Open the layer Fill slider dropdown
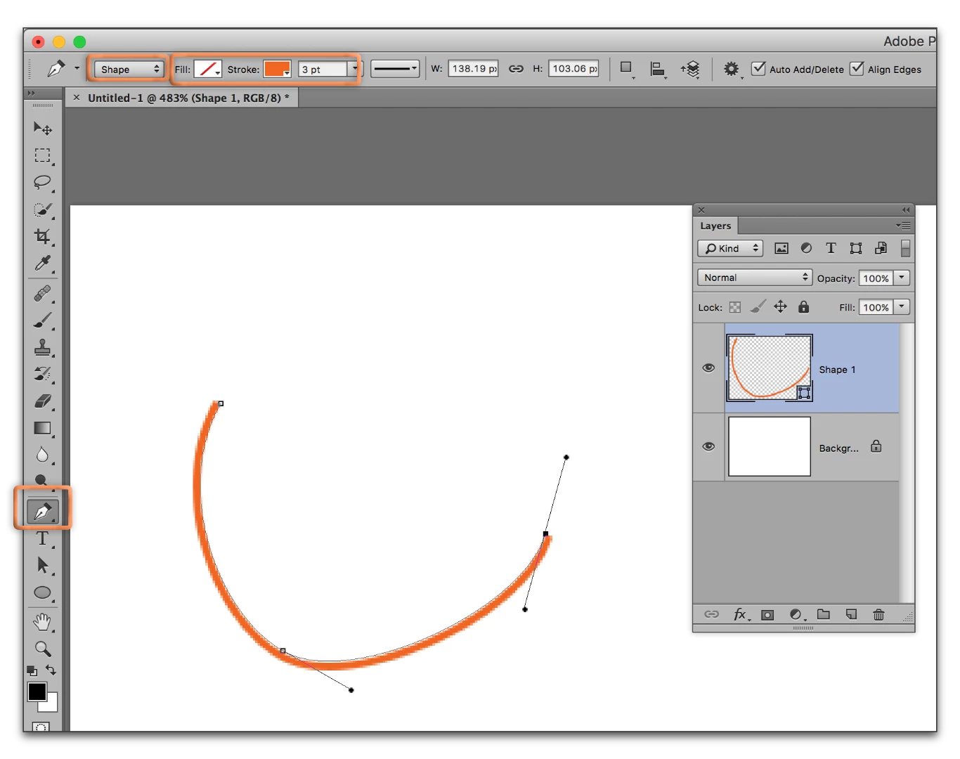Image resolution: width=960 pixels, height=759 pixels. (x=902, y=307)
